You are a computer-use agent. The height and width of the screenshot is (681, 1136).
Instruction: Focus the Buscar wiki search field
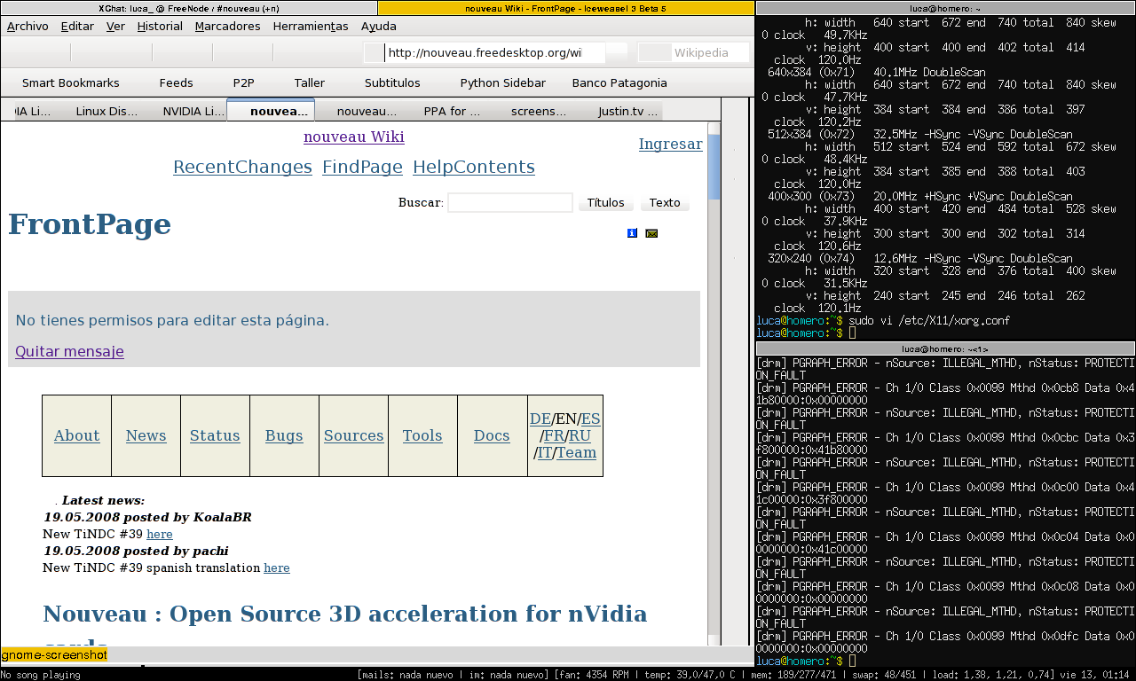coord(509,203)
